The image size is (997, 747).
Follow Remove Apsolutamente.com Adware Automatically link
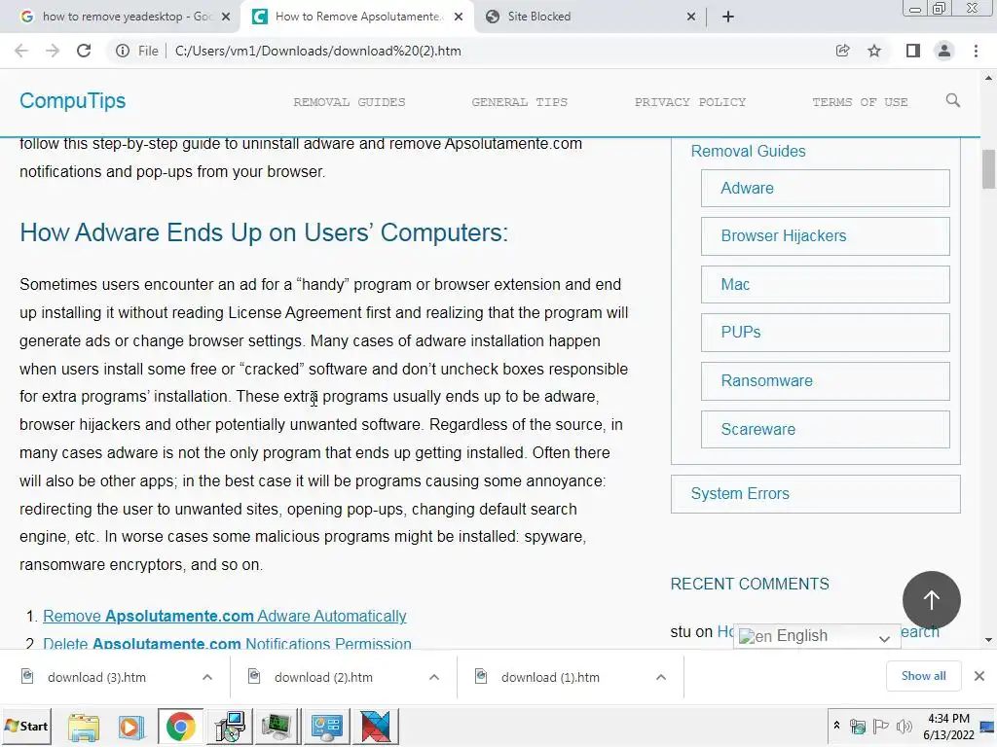(225, 616)
